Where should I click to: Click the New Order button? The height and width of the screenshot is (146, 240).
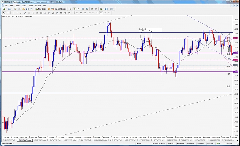pyautogui.click(x=41, y=9)
